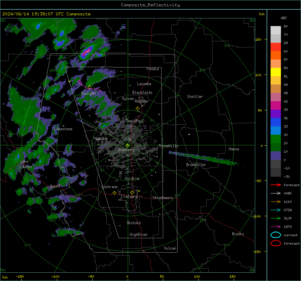This screenshot has height=281, width=301.
Task: Click the Lake Louise label
Action: pyautogui.click(x=26, y=164)
